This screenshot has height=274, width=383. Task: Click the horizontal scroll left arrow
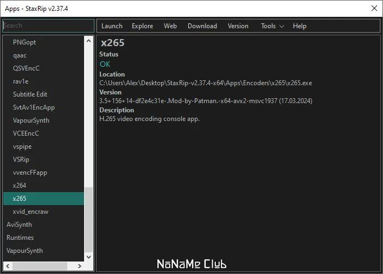8,266
